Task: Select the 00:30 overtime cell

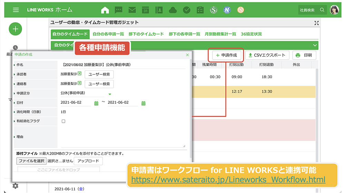Action: pos(215,77)
